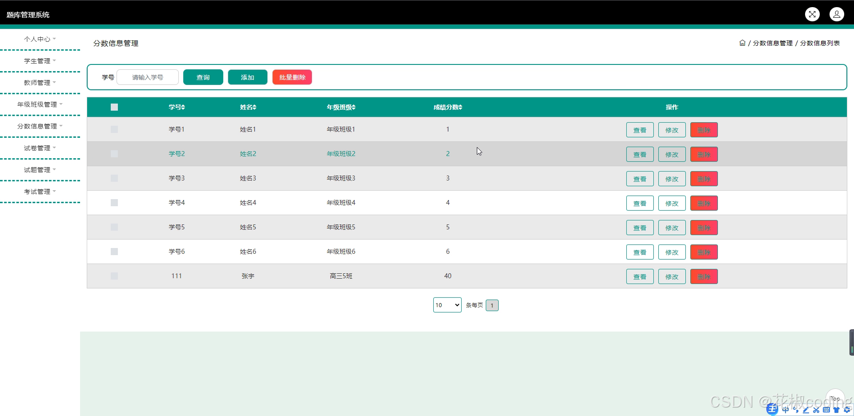This screenshot has width=854, height=416.
Task: Check the checkbox for row 学号5
Action: pyautogui.click(x=114, y=227)
